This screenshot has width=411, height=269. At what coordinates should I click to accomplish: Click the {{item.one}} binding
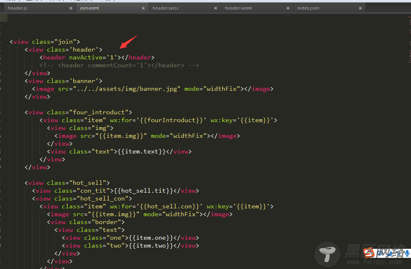[x=151, y=238]
